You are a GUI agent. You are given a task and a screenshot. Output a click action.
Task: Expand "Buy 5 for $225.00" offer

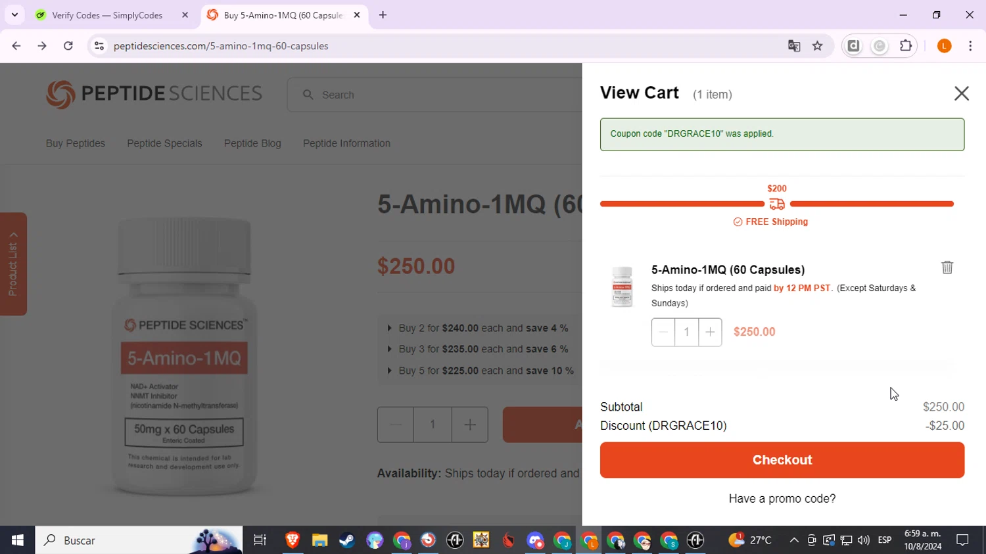point(481,371)
